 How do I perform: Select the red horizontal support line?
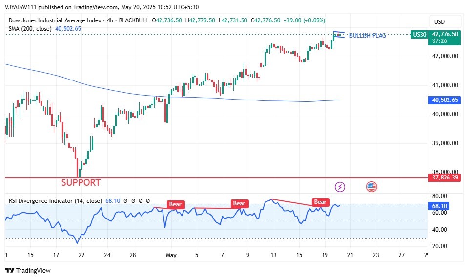[x=244, y=178]
